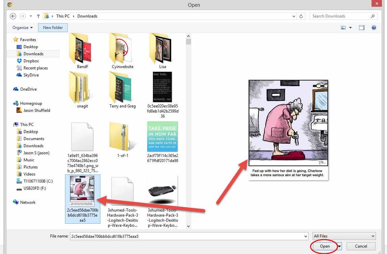The width and height of the screenshot is (387, 254).
Task: Go back with the Back arrow button
Action: (13, 16)
